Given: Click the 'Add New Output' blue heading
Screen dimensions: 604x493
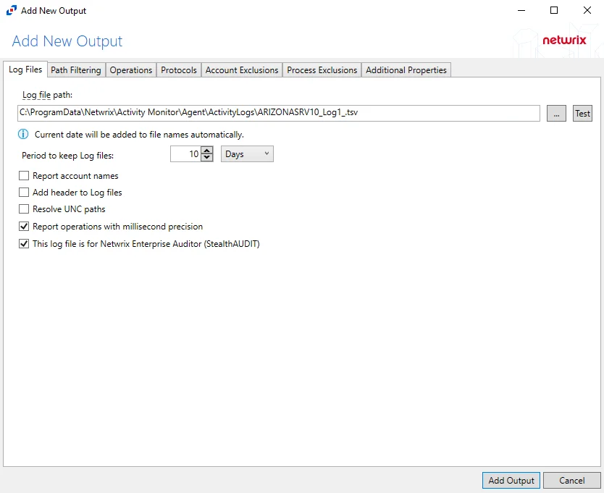Looking at the screenshot, I should pos(67,41).
